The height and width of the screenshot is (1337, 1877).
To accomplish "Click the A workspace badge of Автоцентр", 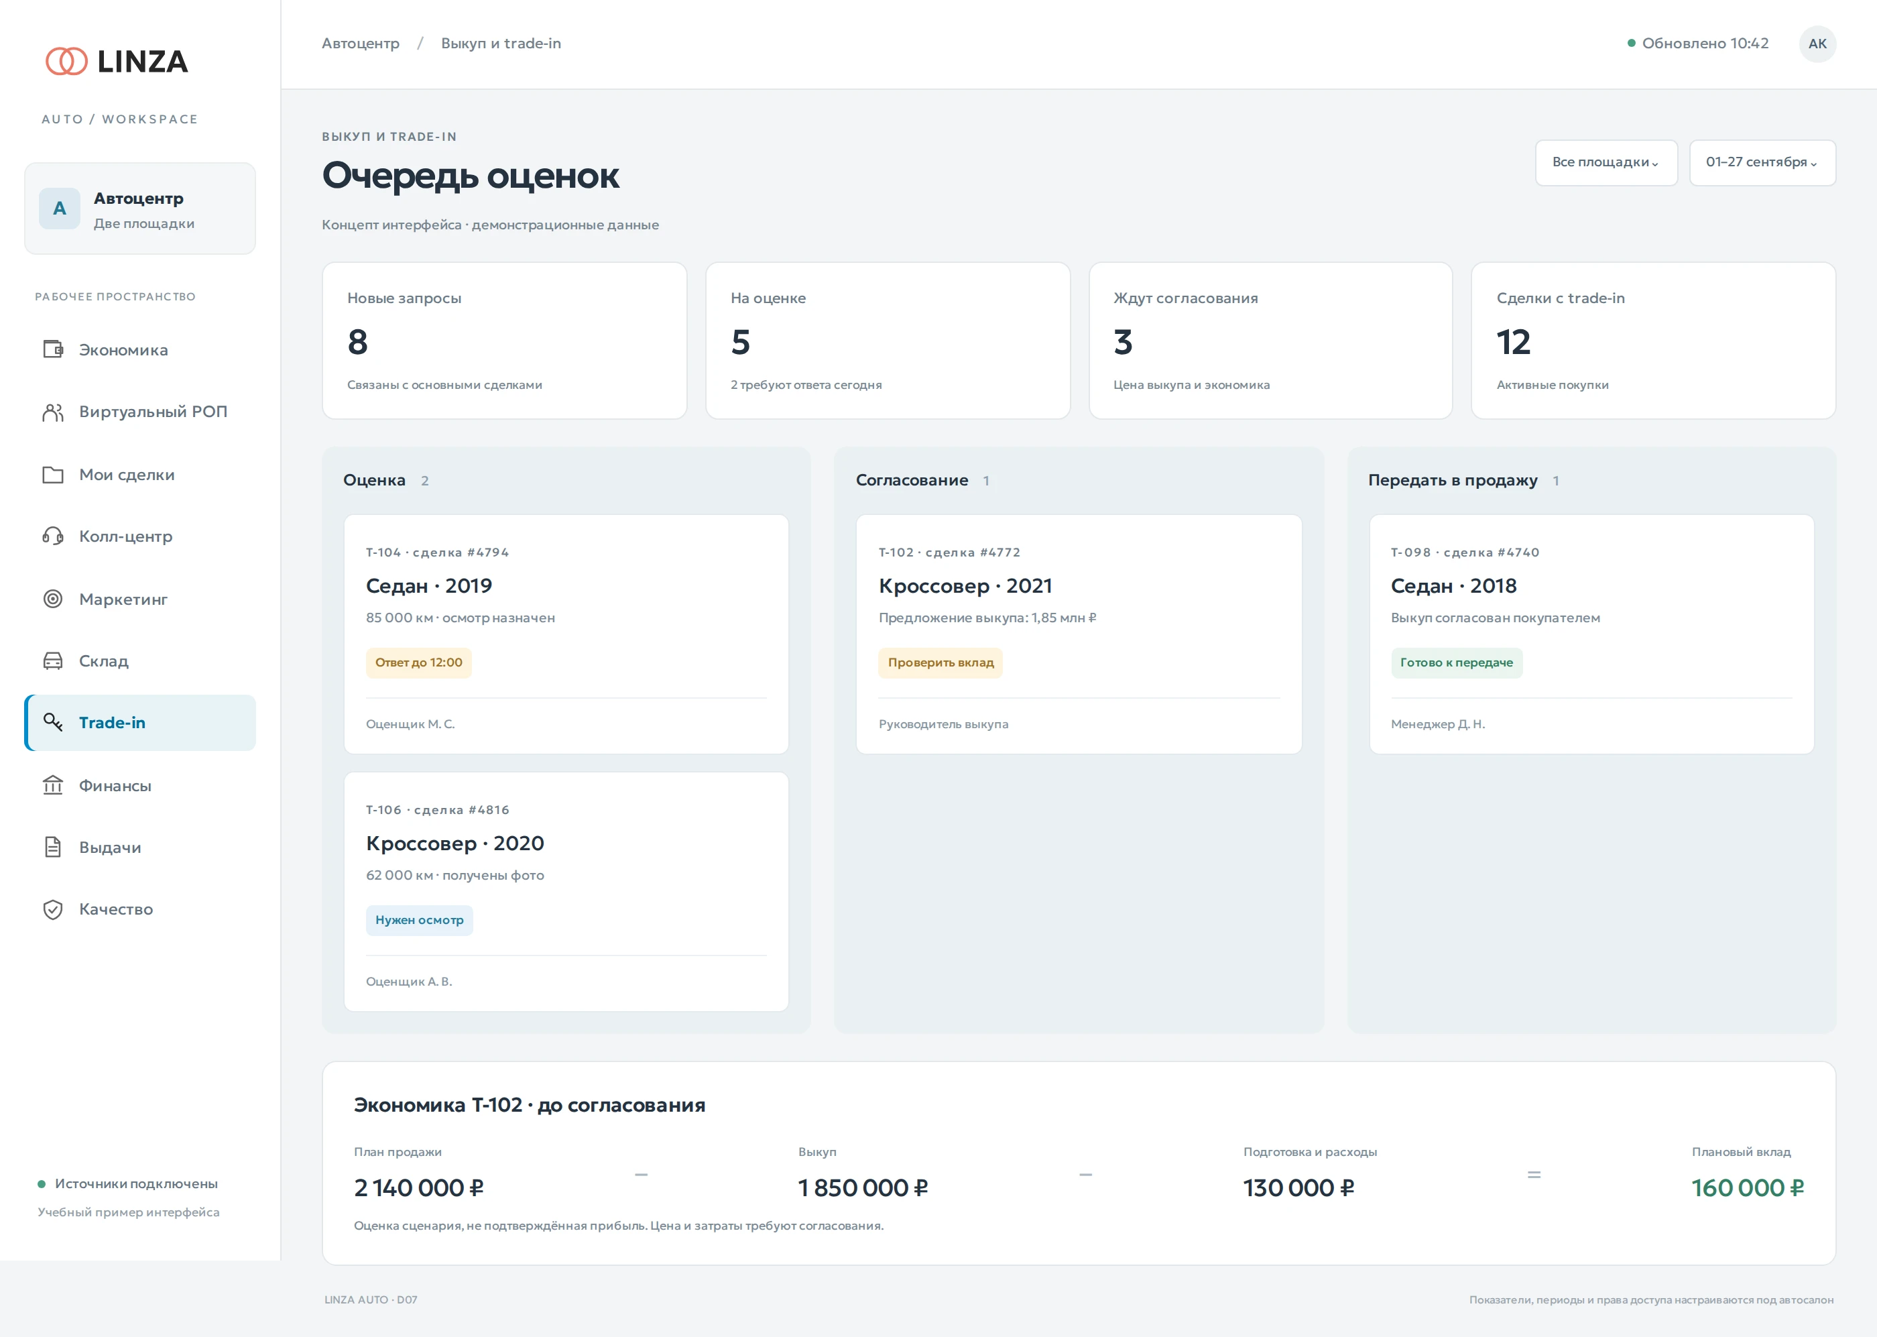I will coord(59,209).
